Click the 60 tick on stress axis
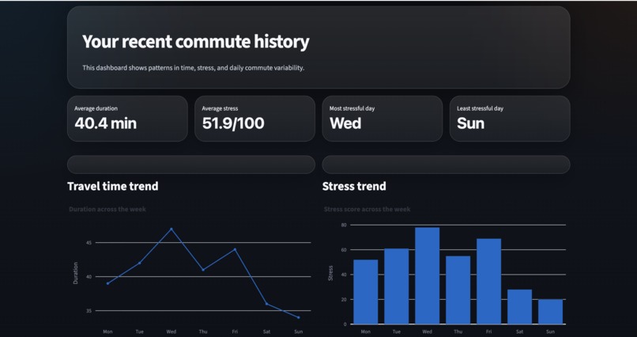Viewport: 637px width, 337px height. click(x=344, y=250)
